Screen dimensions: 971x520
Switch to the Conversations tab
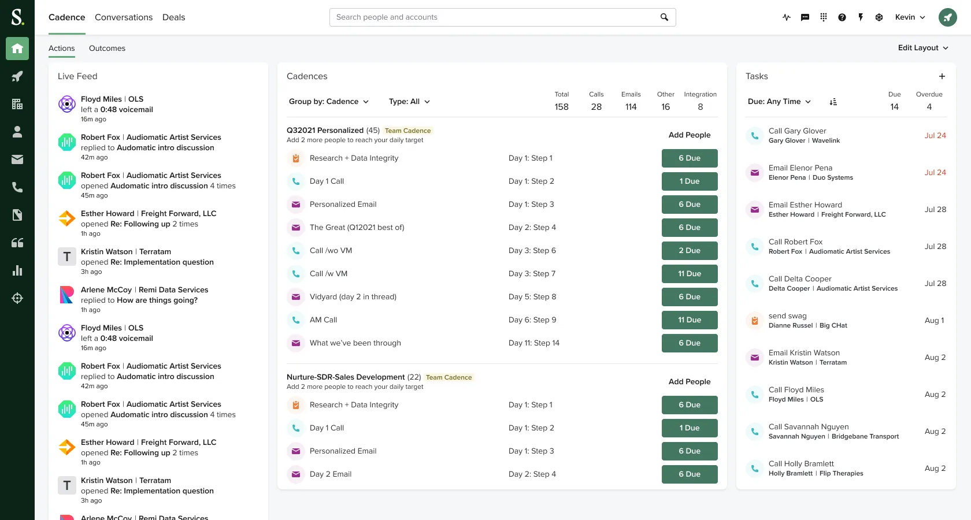click(x=124, y=17)
